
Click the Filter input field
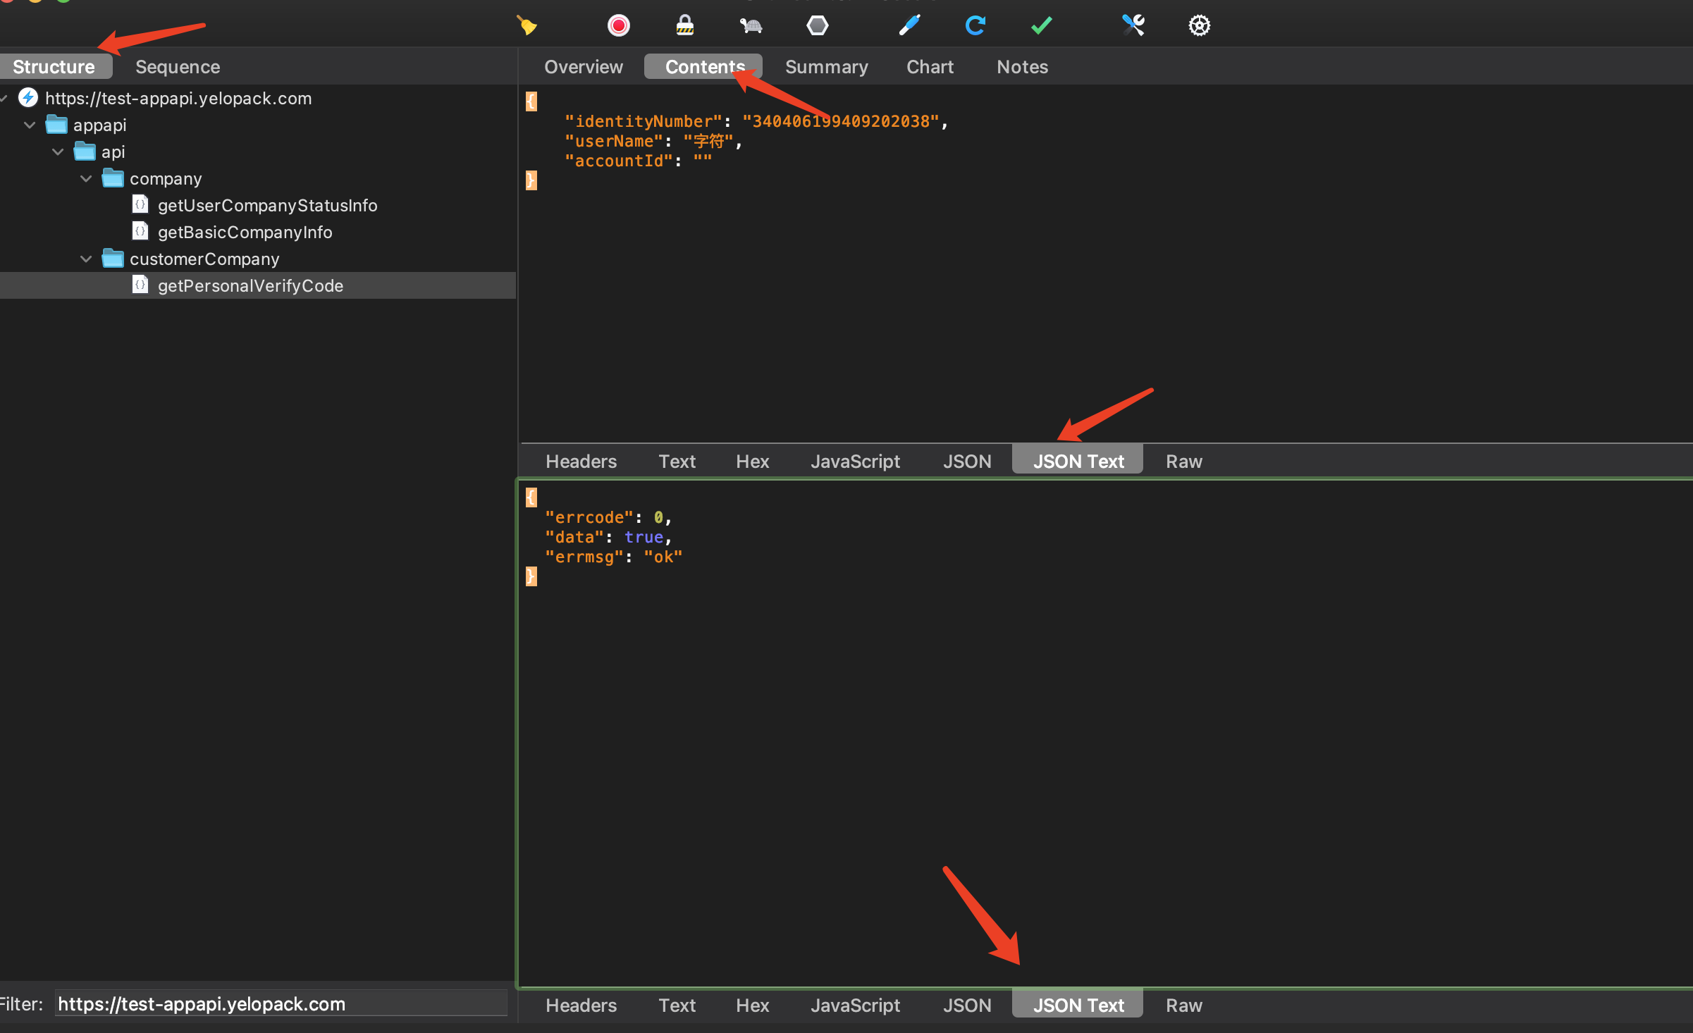[x=281, y=1004]
